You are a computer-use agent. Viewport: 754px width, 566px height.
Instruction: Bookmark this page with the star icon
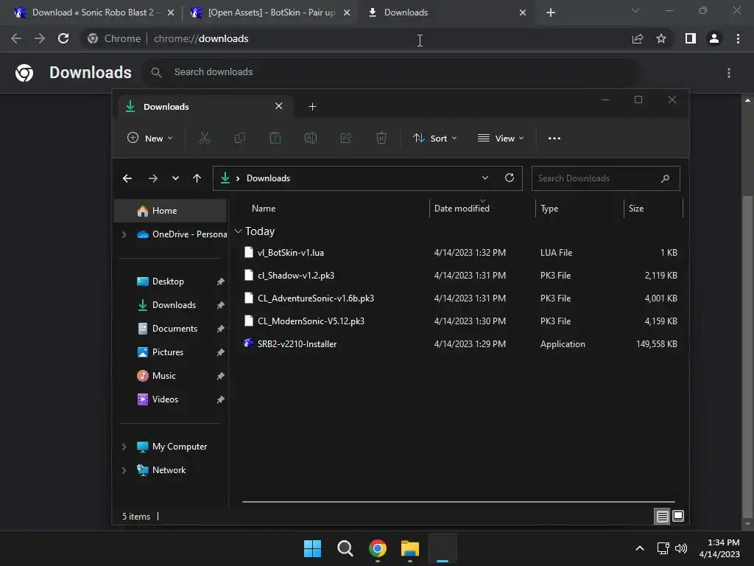pos(661,38)
